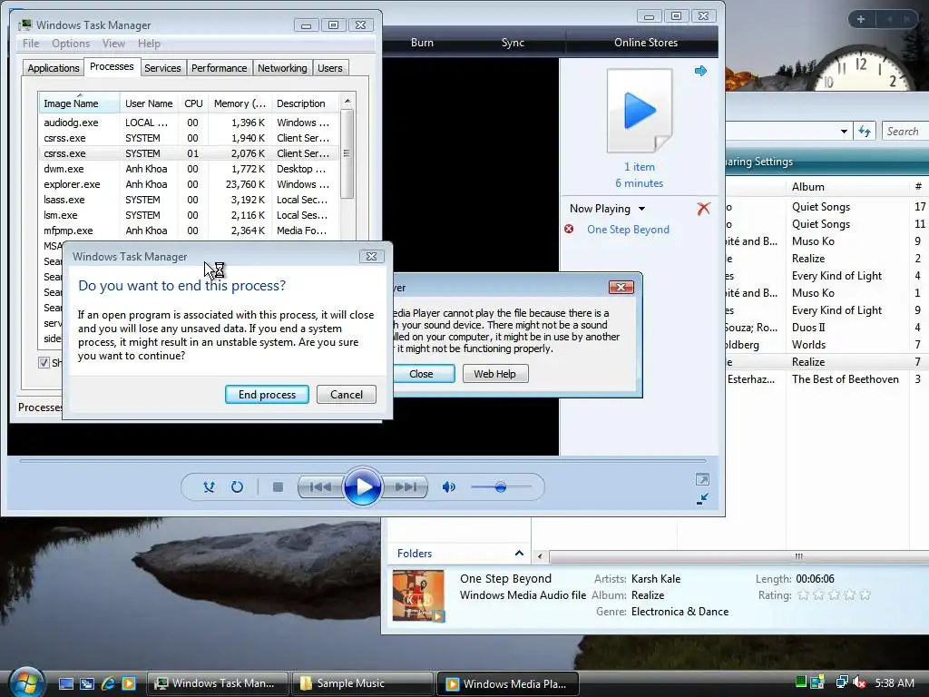
Task: Click plus icon on sidebar gadget bar
Action: click(x=860, y=20)
